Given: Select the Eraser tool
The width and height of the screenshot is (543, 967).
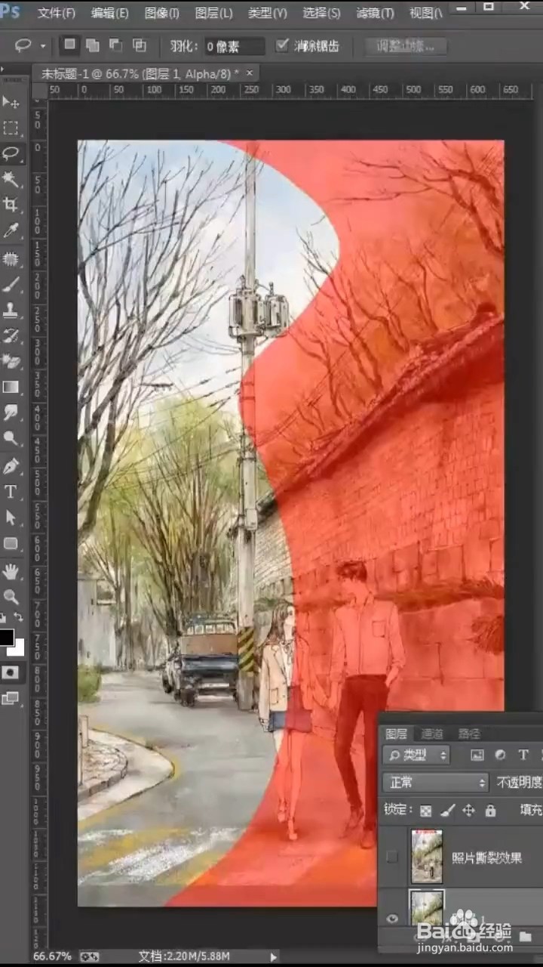Looking at the screenshot, I should click(11, 362).
